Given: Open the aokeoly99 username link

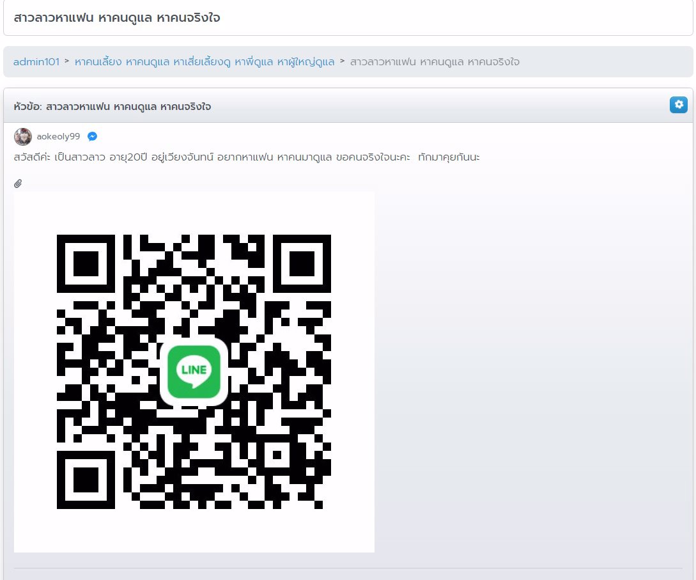Looking at the screenshot, I should click(x=58, y=136).
